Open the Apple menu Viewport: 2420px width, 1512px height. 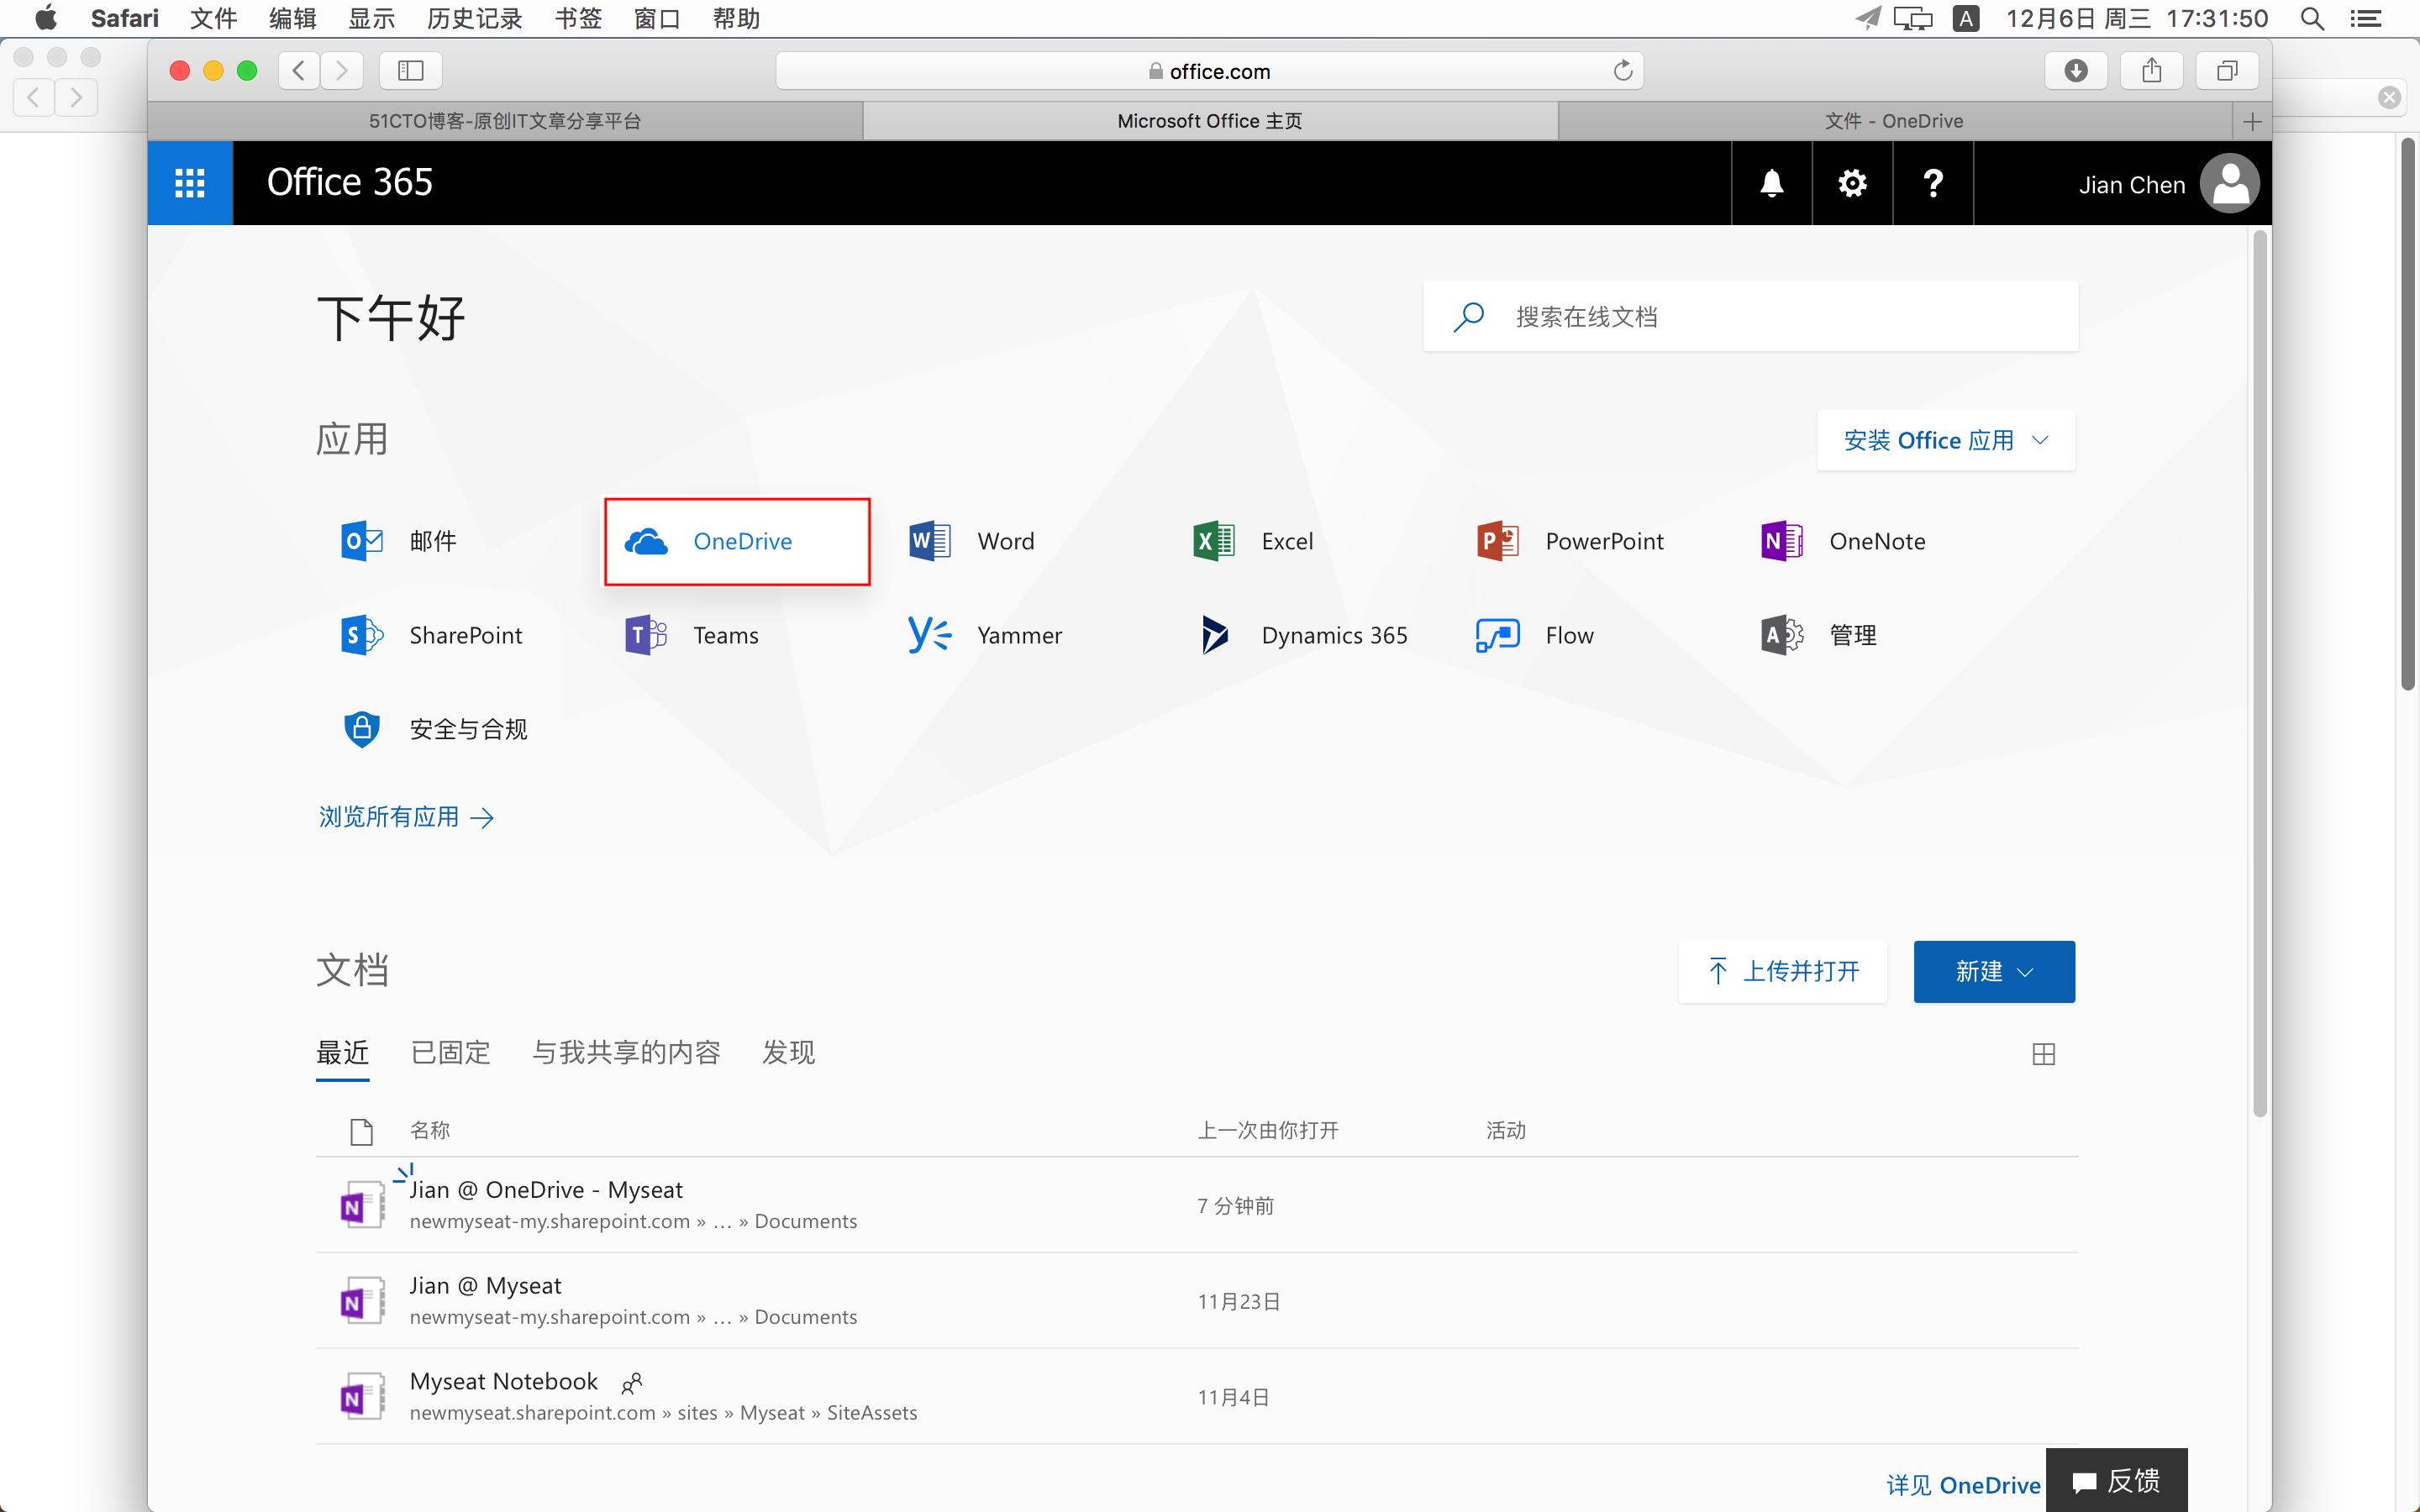[x=45, y=18]
